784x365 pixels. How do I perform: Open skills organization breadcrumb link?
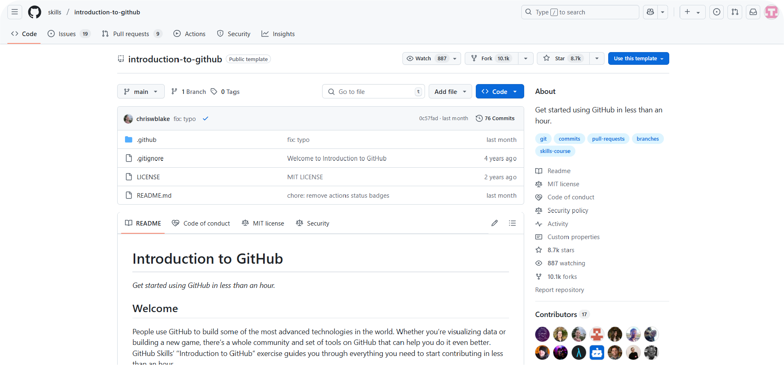(x=55, y=12)
